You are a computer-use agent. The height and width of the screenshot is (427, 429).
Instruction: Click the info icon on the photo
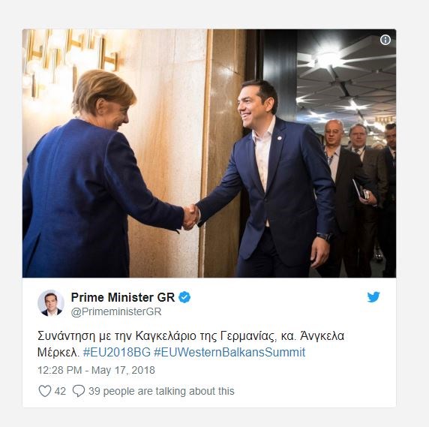point(385,40)
